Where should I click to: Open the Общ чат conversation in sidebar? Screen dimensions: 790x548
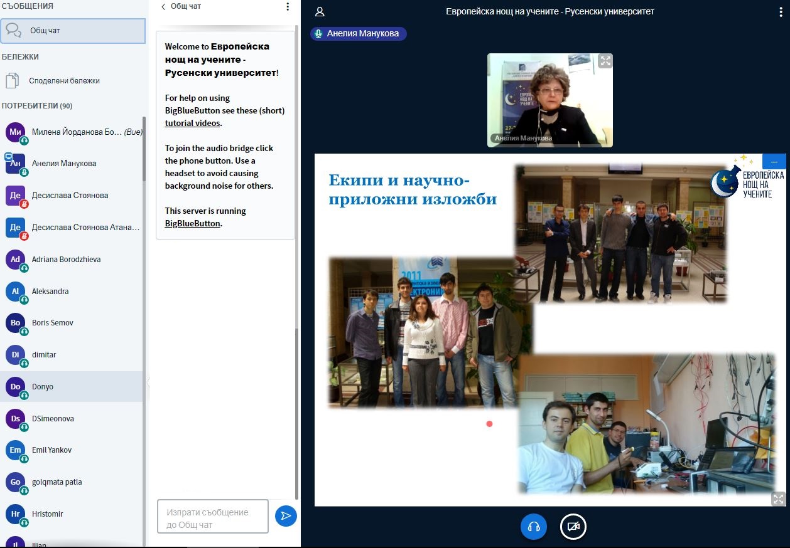pos(73,31)
